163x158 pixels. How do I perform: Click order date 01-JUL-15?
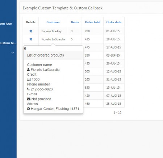[113, 31]
